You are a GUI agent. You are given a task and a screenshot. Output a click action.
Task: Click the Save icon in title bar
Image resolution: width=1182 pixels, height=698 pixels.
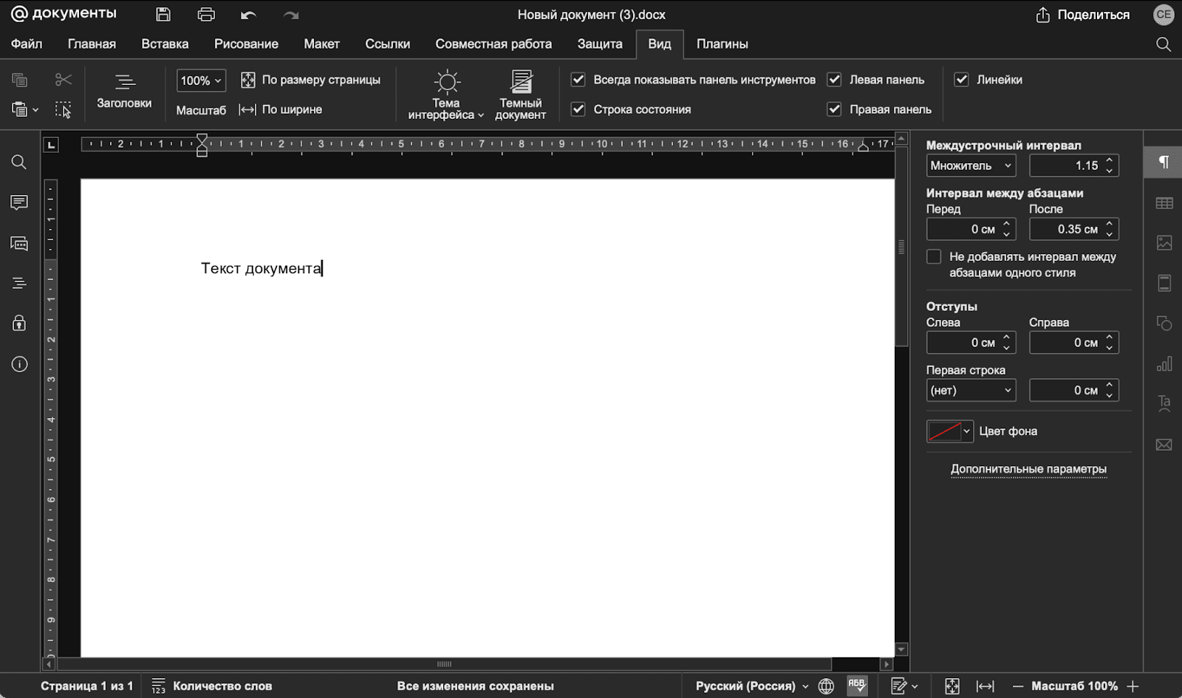coord(163,15)
